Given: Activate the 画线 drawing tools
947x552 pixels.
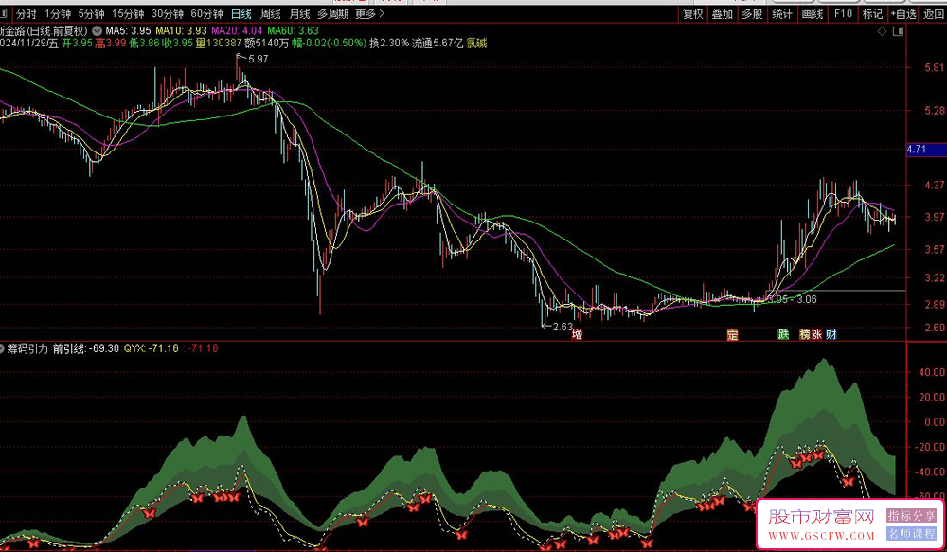Looking at the screenshot, I should click(813, 14).
